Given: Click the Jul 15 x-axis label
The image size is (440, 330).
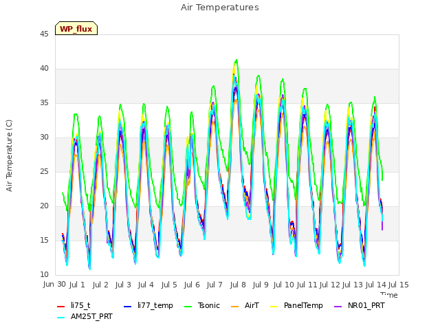Looking at the screenshot, I should tap(399, 285).
